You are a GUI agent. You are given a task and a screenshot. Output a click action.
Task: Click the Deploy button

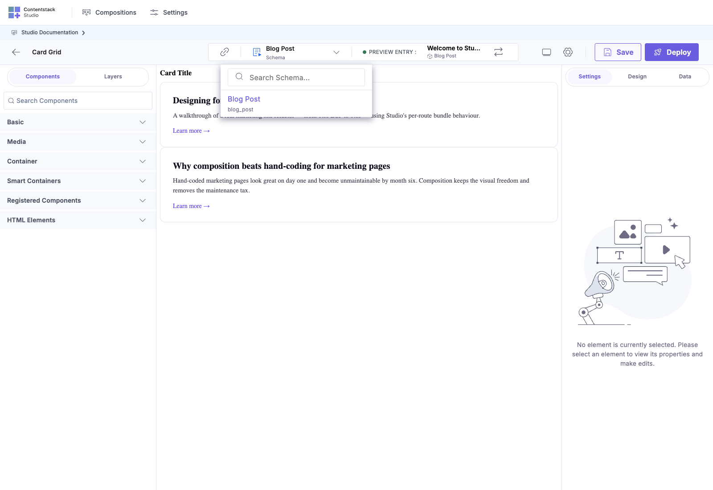672,52
